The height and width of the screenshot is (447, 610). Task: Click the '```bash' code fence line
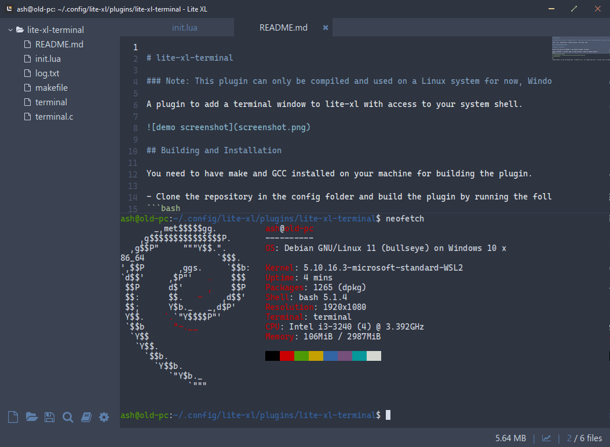pos(163,208)
